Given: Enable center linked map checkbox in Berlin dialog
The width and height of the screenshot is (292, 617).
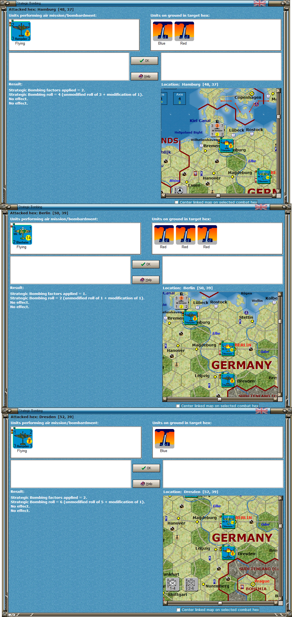Looking at the screenshot, I should pyautogui.click(x=178, y=406).
